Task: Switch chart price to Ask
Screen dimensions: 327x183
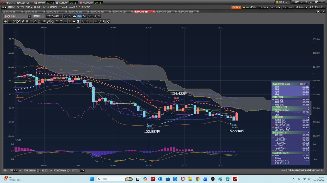Action: (84, 16)
